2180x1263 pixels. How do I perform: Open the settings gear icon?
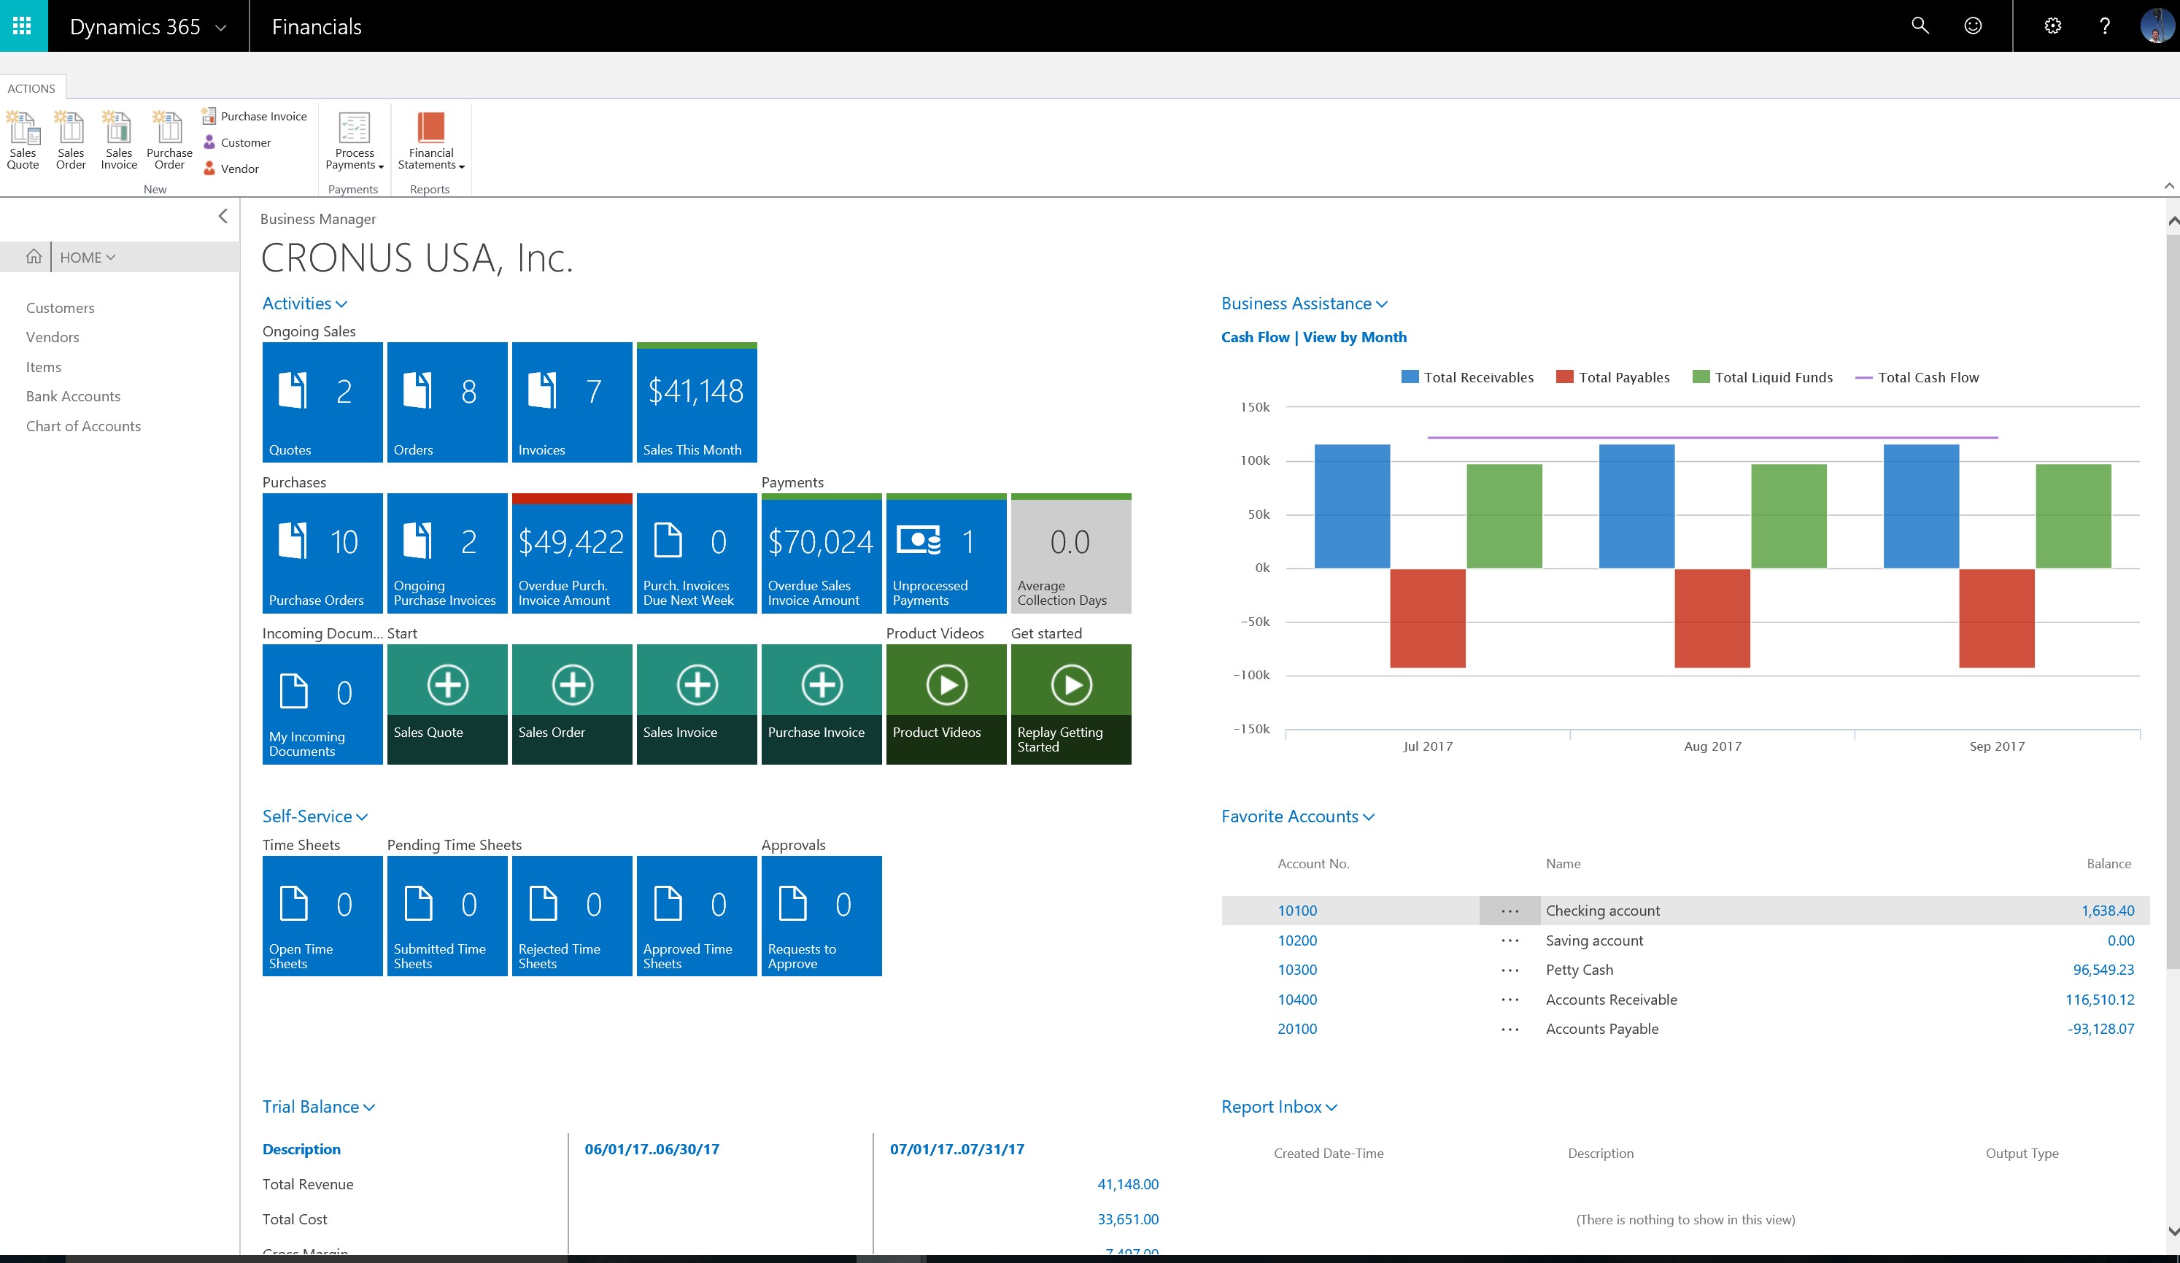point(2052,26)
